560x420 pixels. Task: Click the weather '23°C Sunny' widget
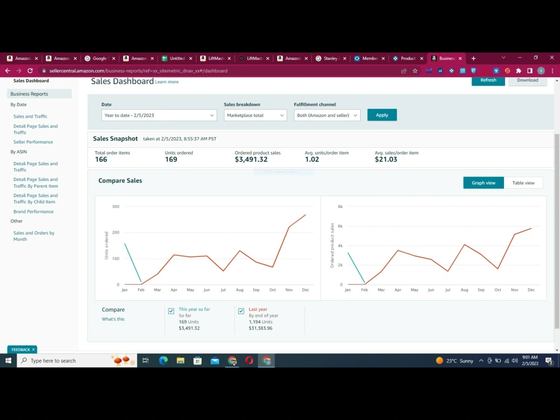click(455, 361)
